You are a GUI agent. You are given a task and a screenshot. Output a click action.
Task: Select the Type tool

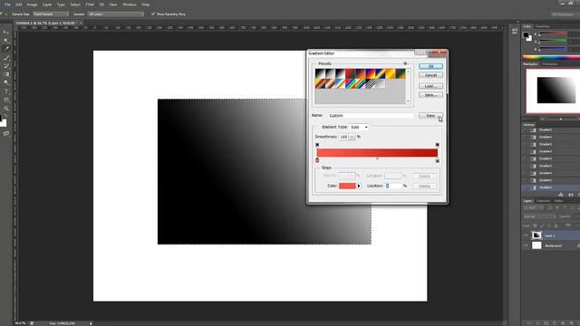6,91
